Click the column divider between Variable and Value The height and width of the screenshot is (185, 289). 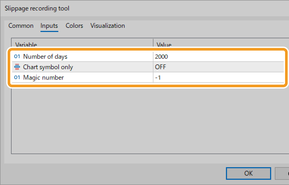153,45
